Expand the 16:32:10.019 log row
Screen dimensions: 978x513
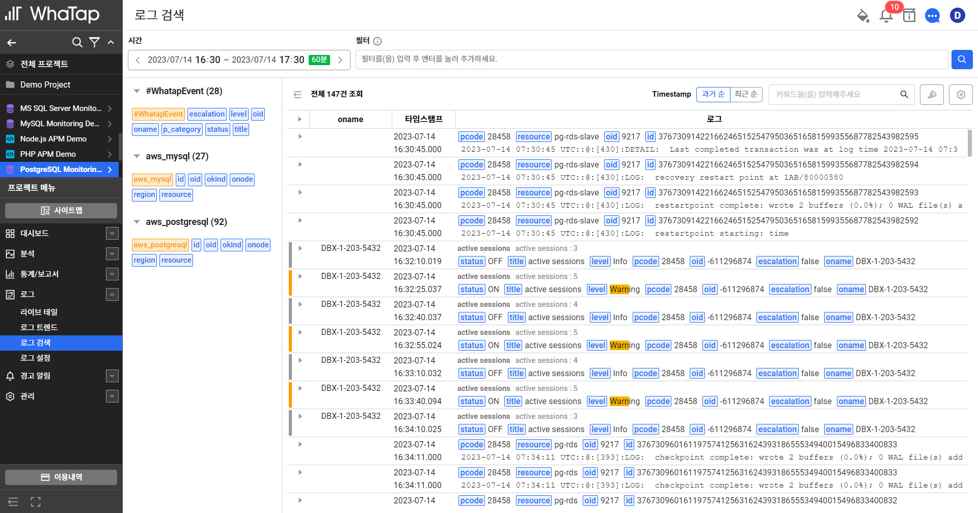pos(300,248)
